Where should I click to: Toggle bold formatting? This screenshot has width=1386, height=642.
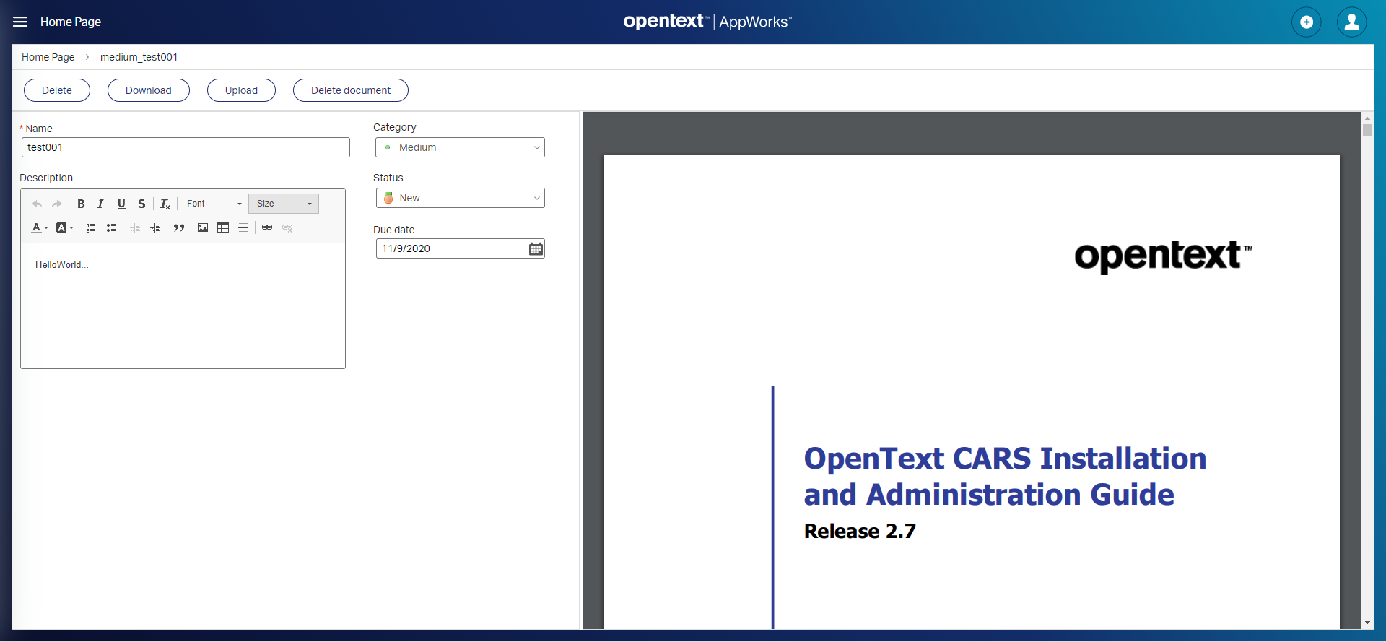(81, 204)
